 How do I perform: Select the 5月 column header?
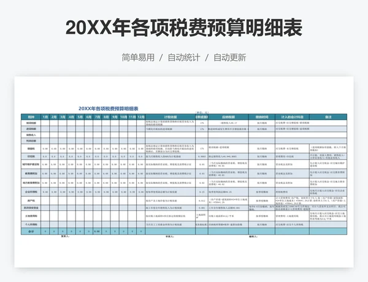[80, 117]
